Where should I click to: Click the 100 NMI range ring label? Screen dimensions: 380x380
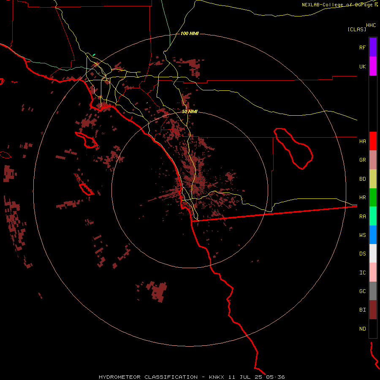(x=190, y=33)
